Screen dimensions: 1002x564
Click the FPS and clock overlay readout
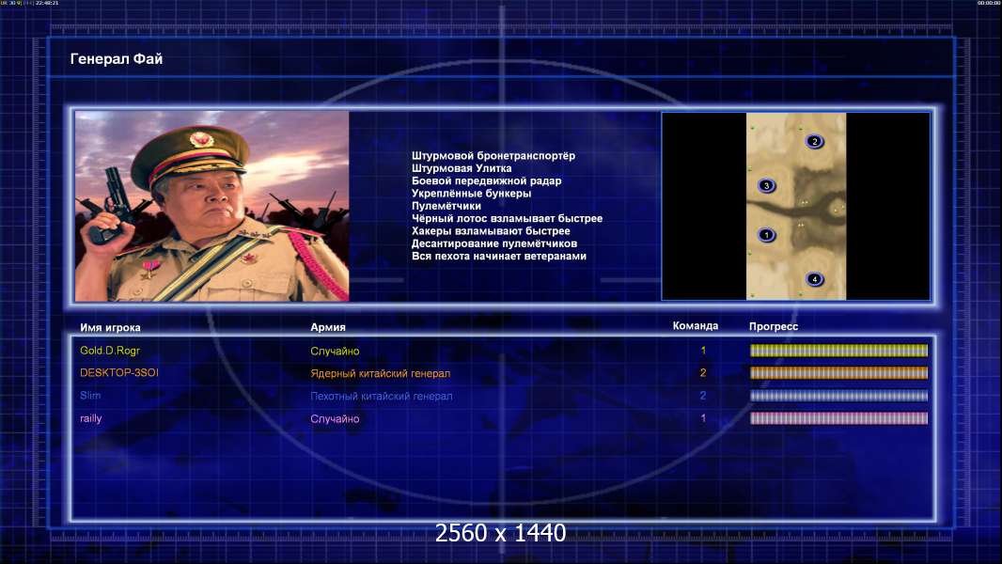pyautogui.click(x=29, y=3)
